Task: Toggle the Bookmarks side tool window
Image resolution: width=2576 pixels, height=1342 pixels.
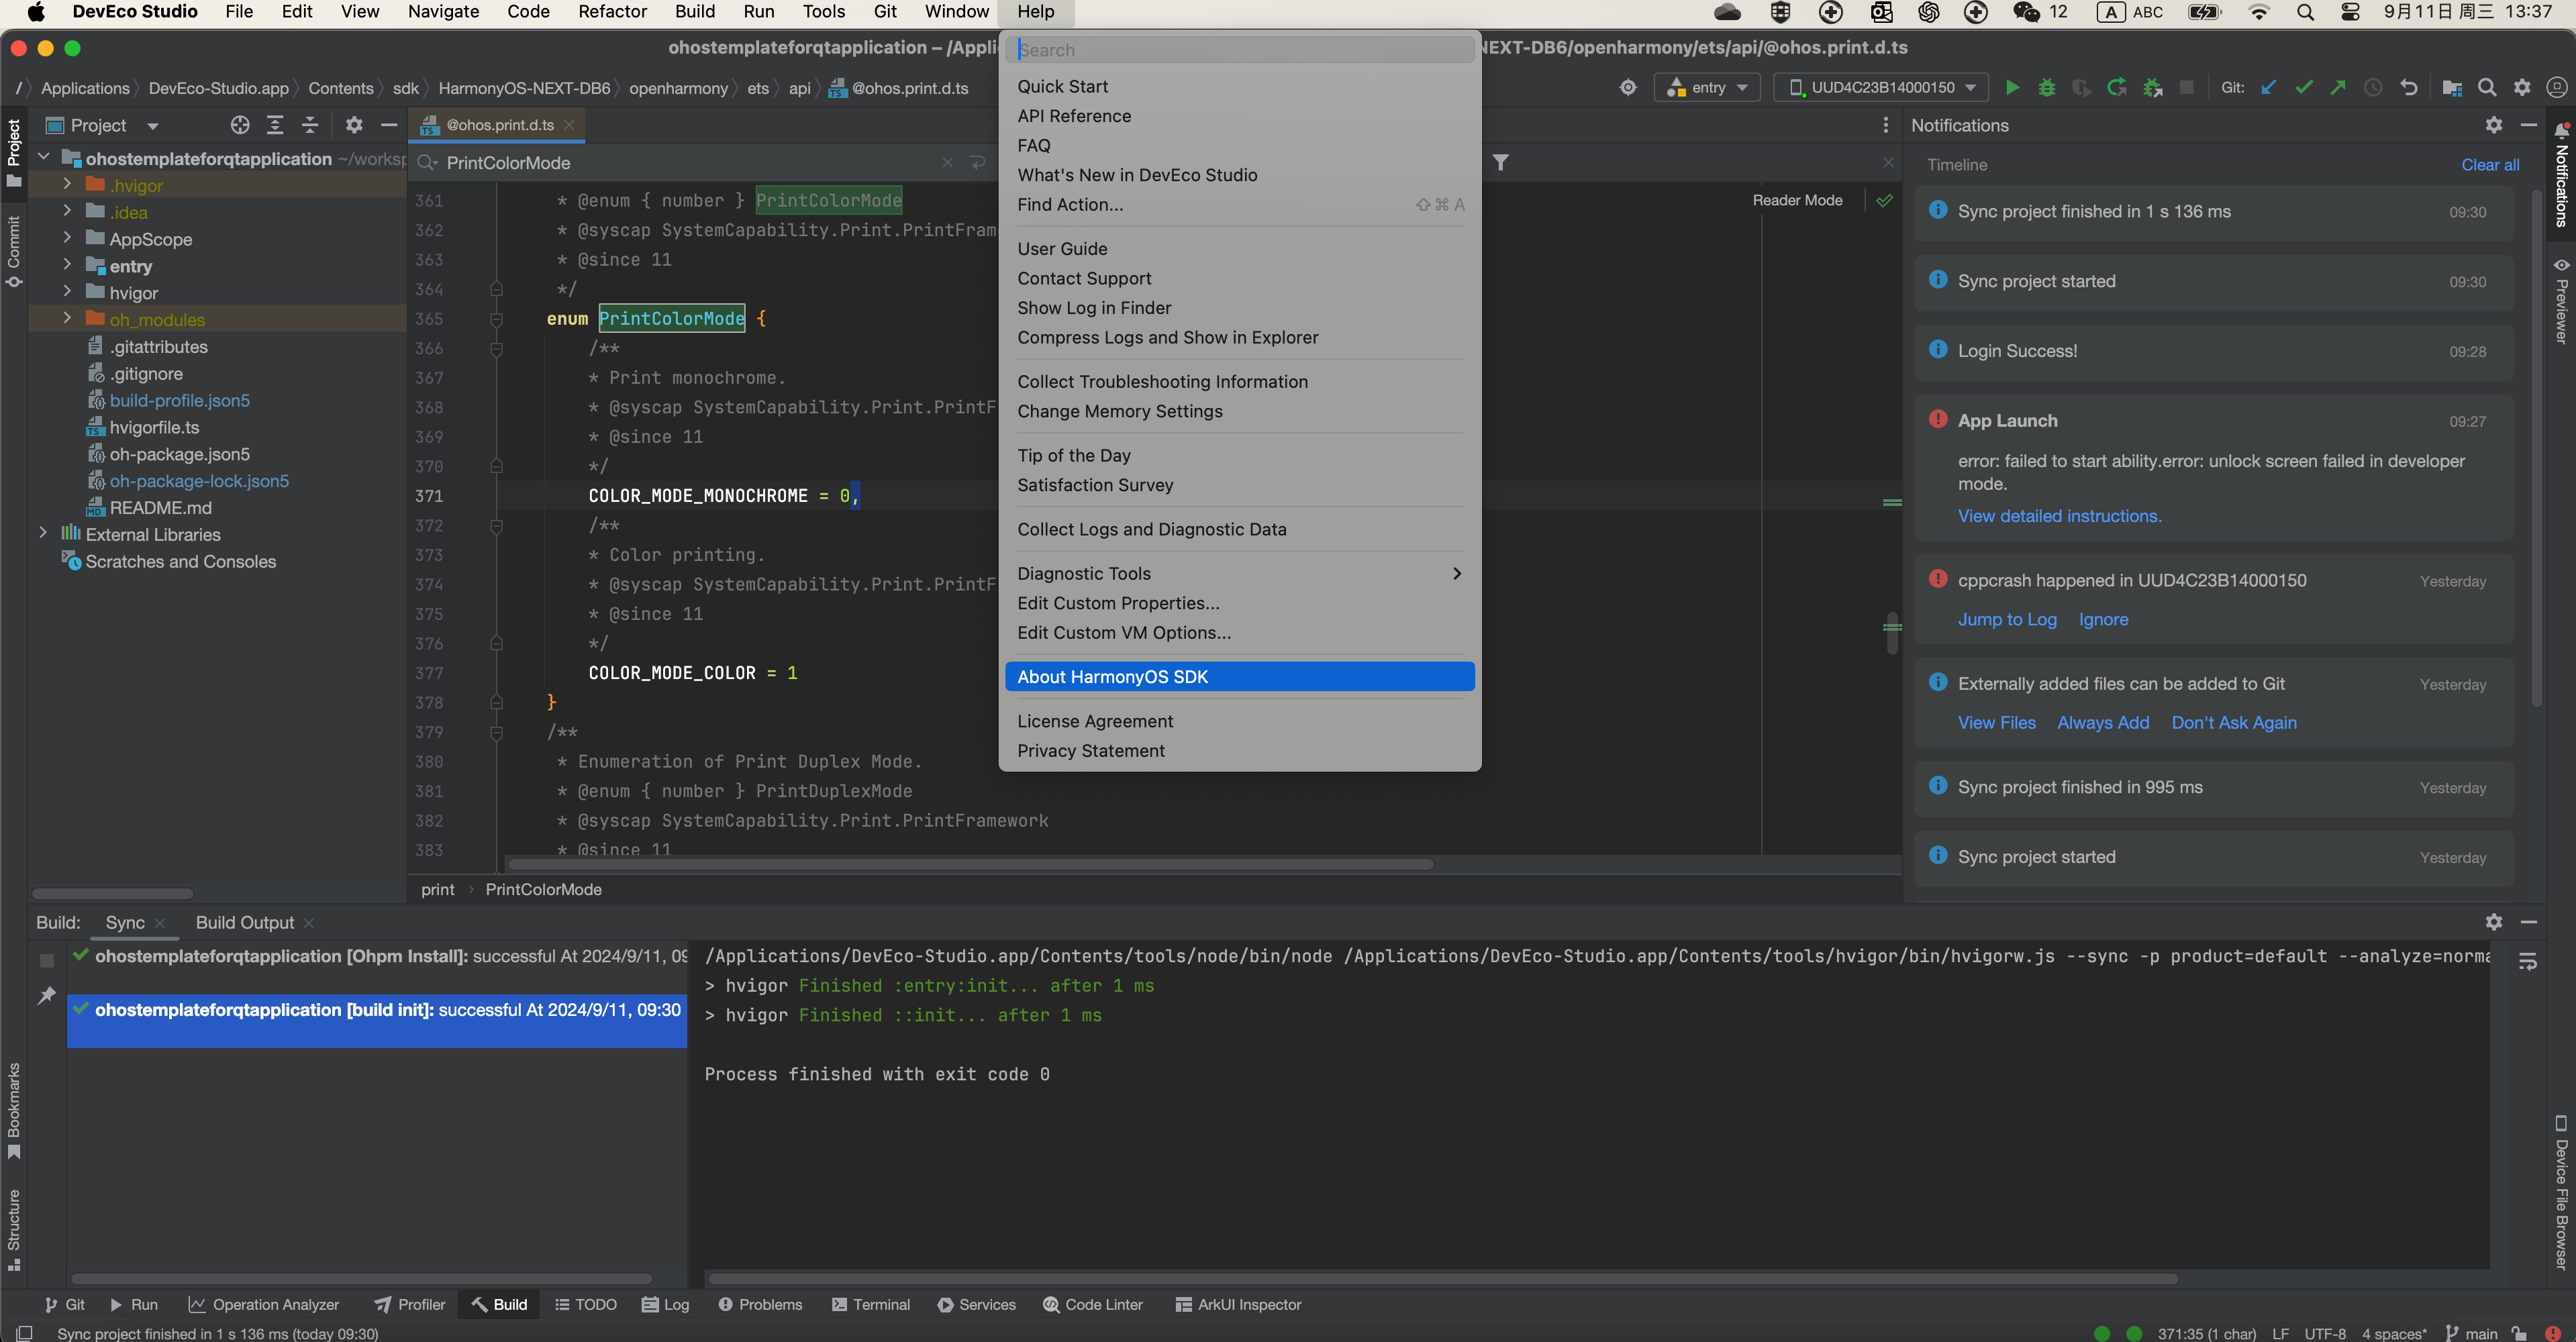Action: [14, 1110]
